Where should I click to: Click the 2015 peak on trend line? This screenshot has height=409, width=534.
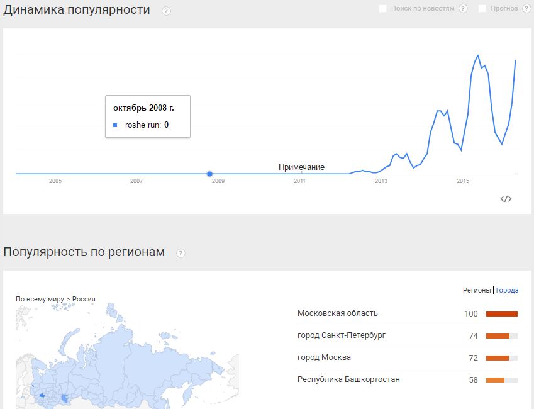point(478,55)
